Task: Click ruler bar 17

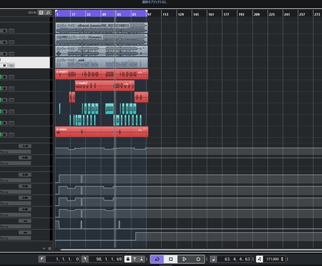Action: click(x=73, y=14)
